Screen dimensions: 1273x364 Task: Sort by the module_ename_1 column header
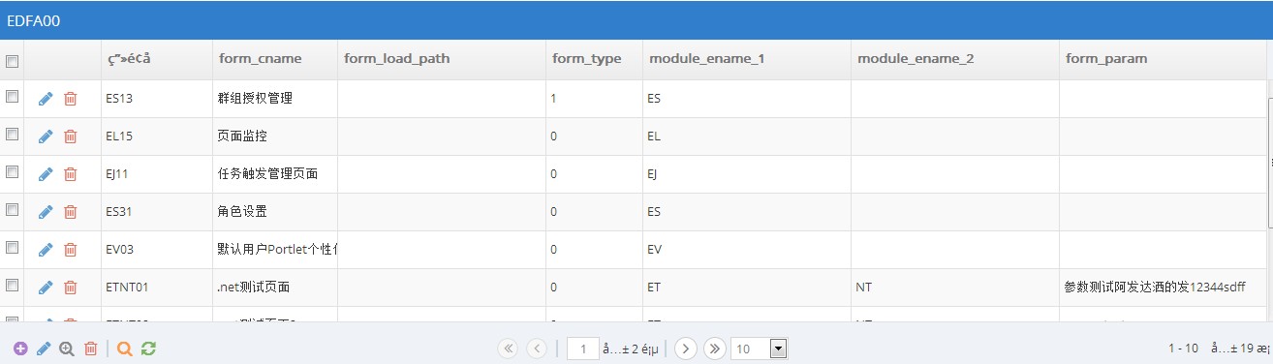click(707, 59)
